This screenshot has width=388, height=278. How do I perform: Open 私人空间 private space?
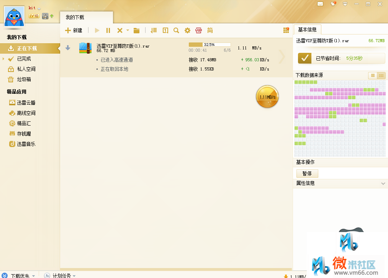26,69
